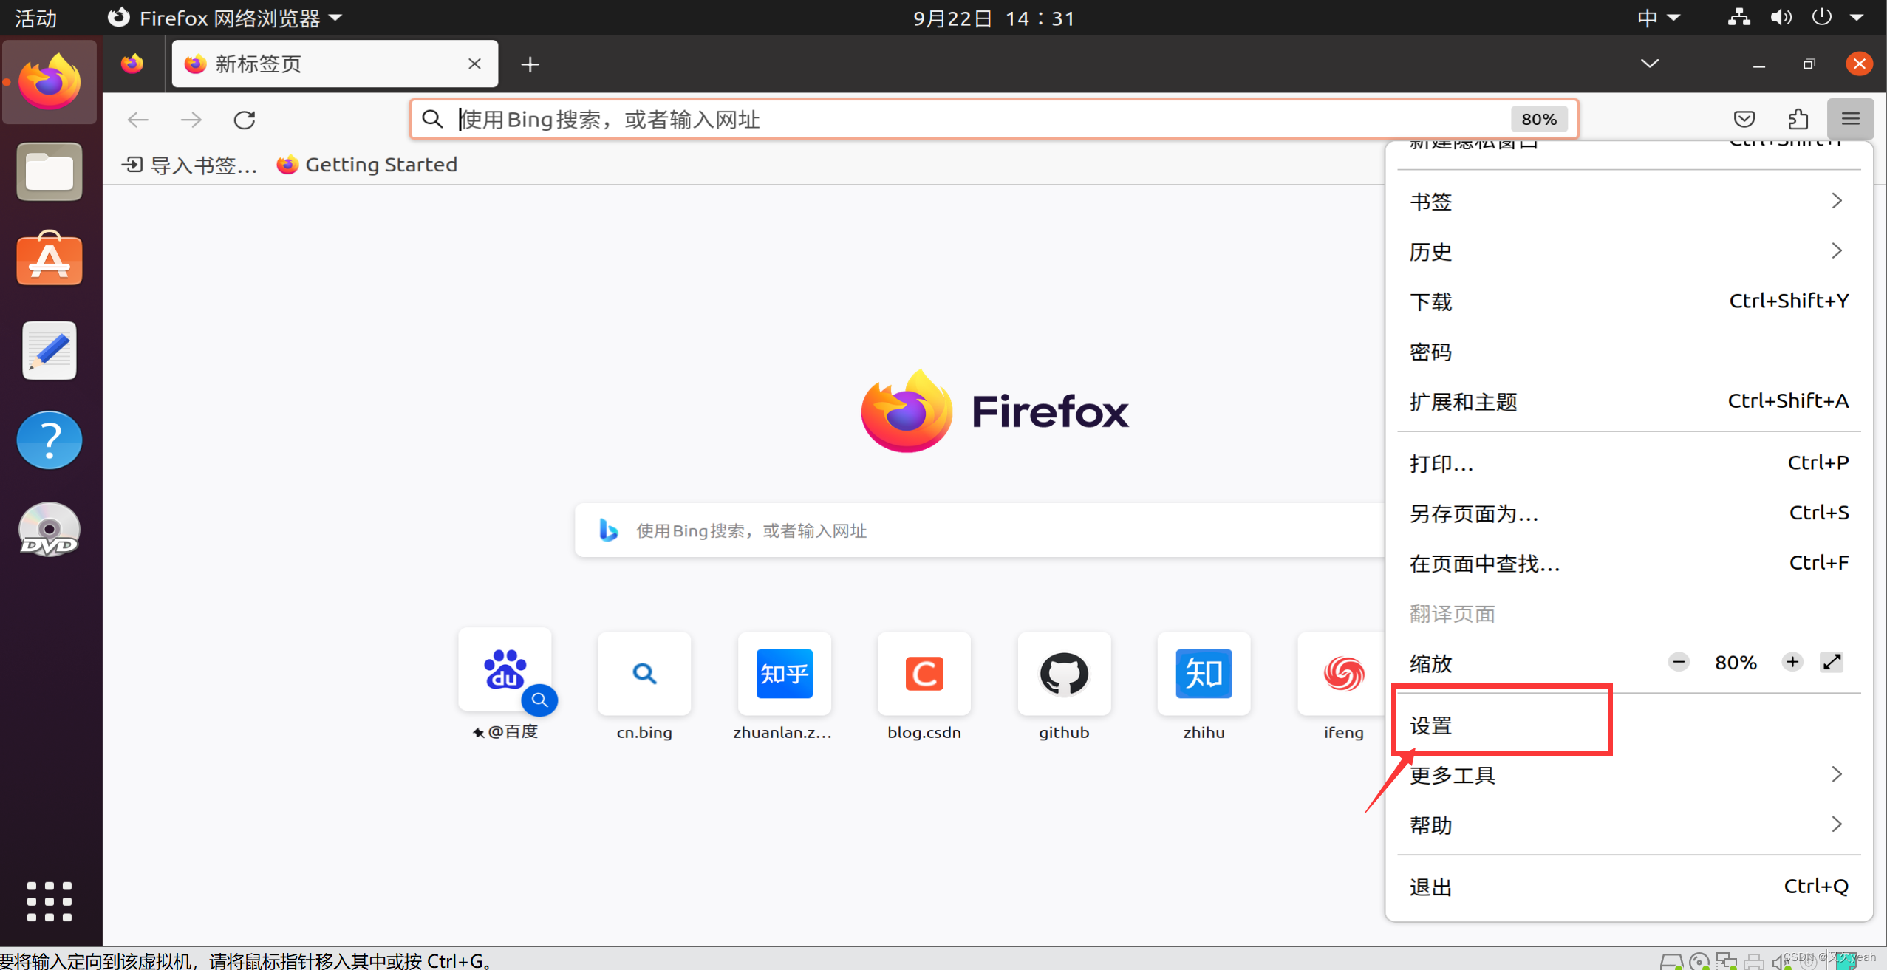Screen dimensions: 1887x970
Task: Click the extensions puzzle icon
Action: click(x=1798, y=119)
